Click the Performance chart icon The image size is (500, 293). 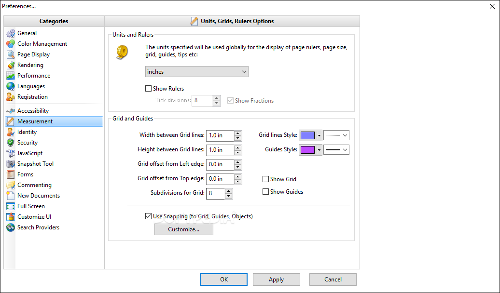click(11, 76)
